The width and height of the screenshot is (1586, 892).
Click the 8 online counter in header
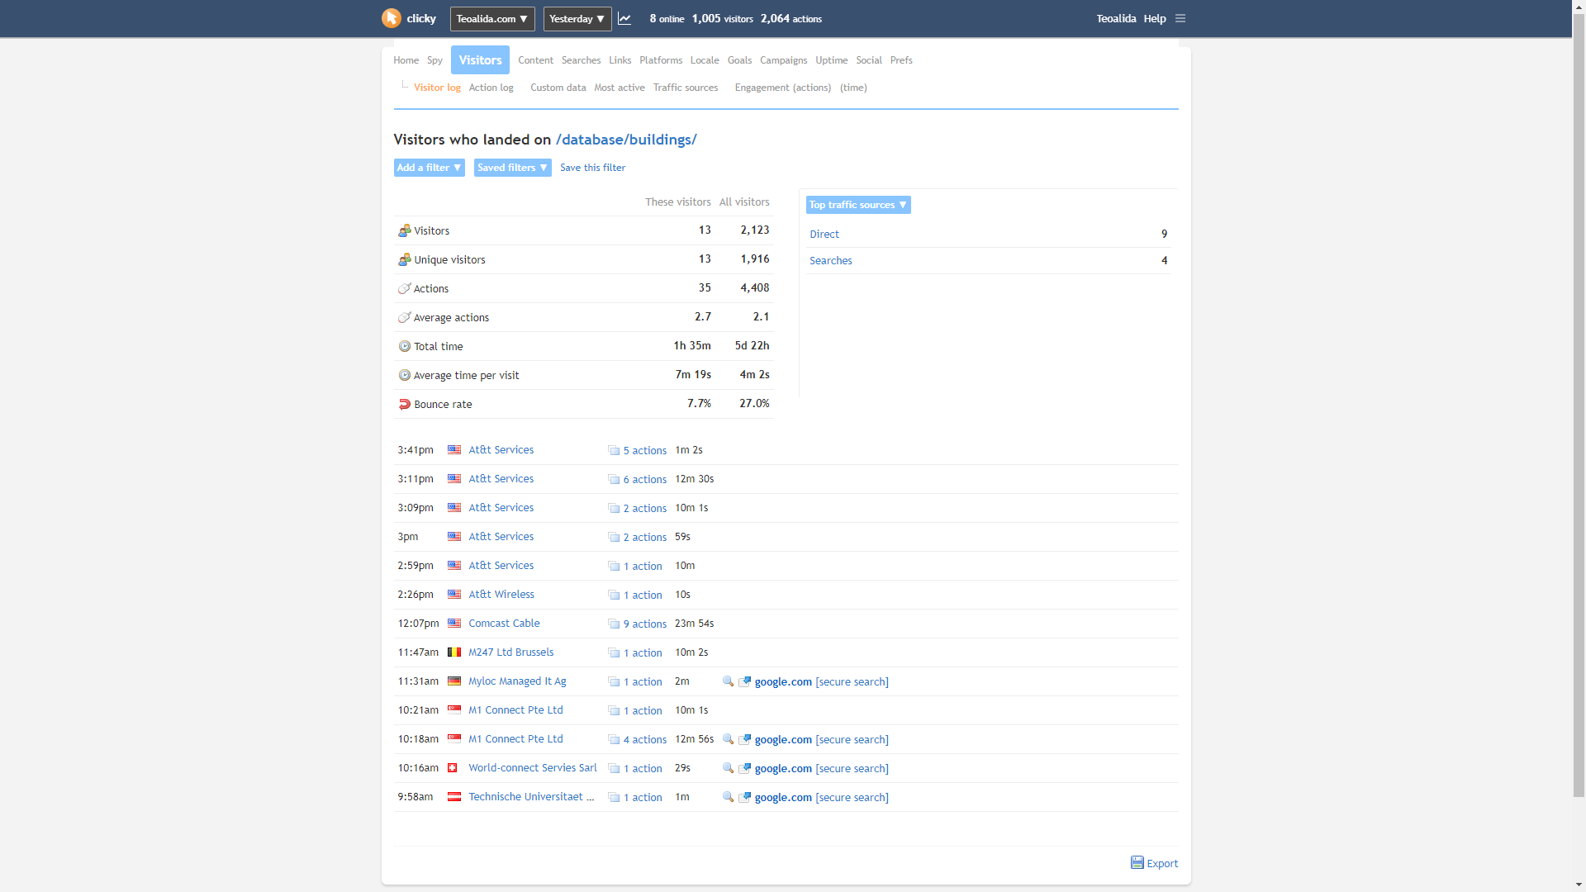pyautogui.click(x=667, y=18)
